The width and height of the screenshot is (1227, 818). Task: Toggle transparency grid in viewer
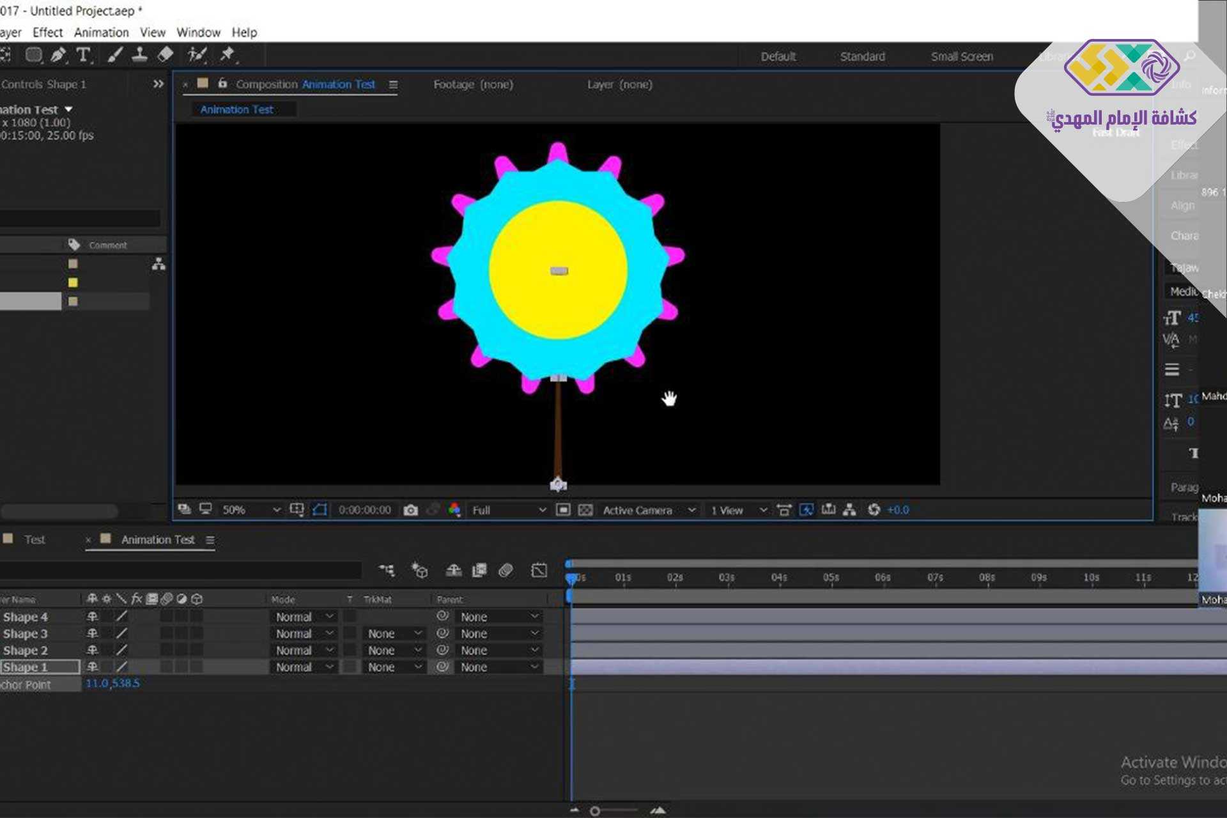pos(585,510)
